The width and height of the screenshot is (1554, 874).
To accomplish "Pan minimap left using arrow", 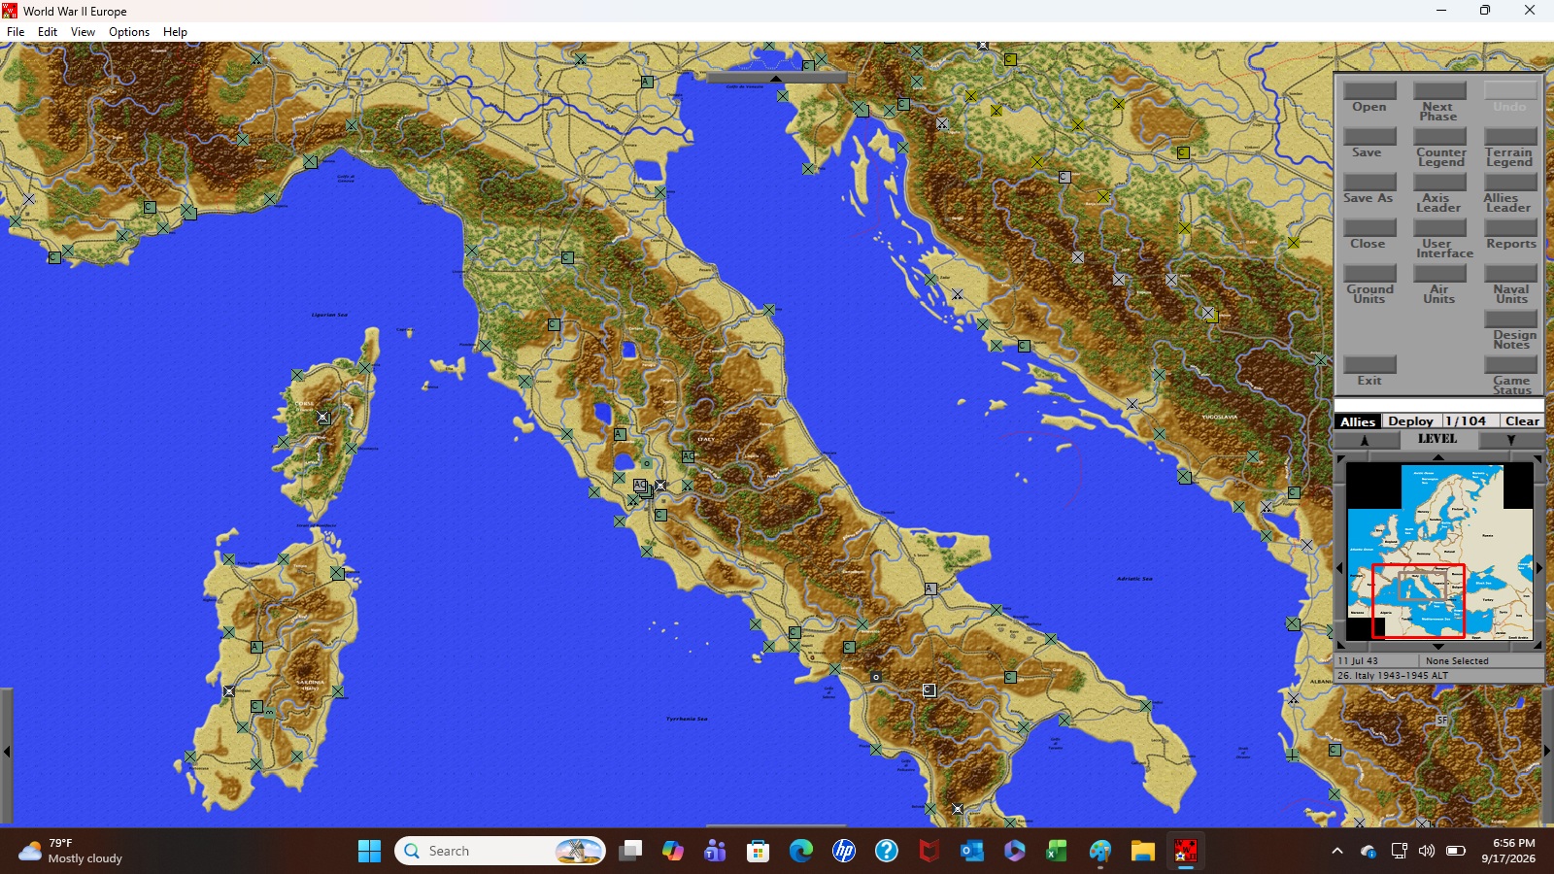I will [1339, 568].
